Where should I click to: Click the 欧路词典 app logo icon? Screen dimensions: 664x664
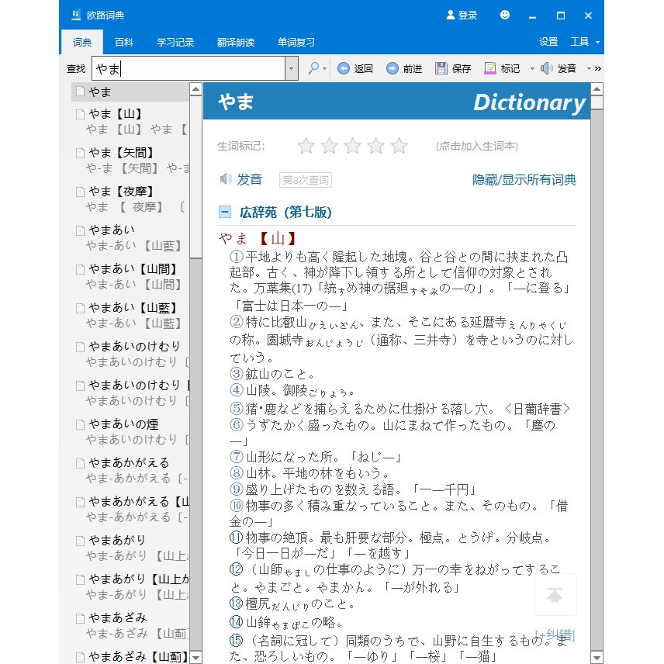point(76,15)
